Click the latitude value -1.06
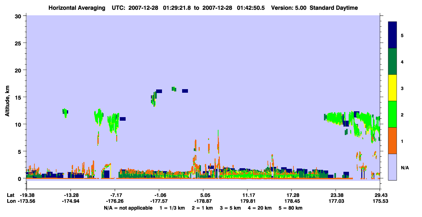Viewport: 422px width, 217px height. [x=159, y=195]
